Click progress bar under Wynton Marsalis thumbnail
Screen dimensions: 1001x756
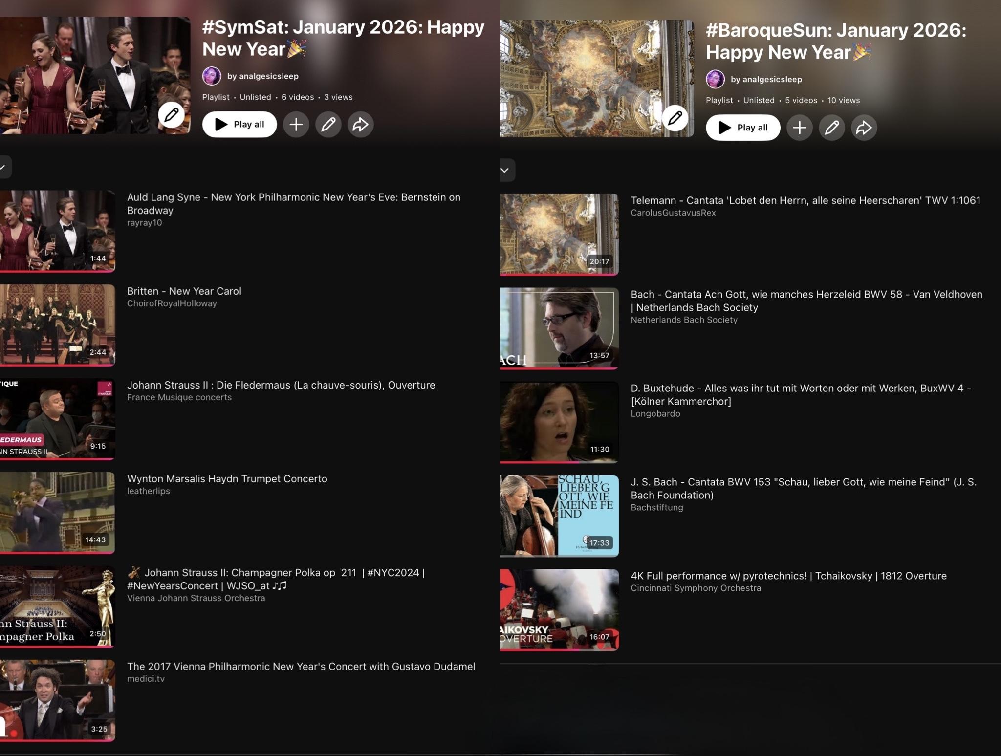click(57, 553)
